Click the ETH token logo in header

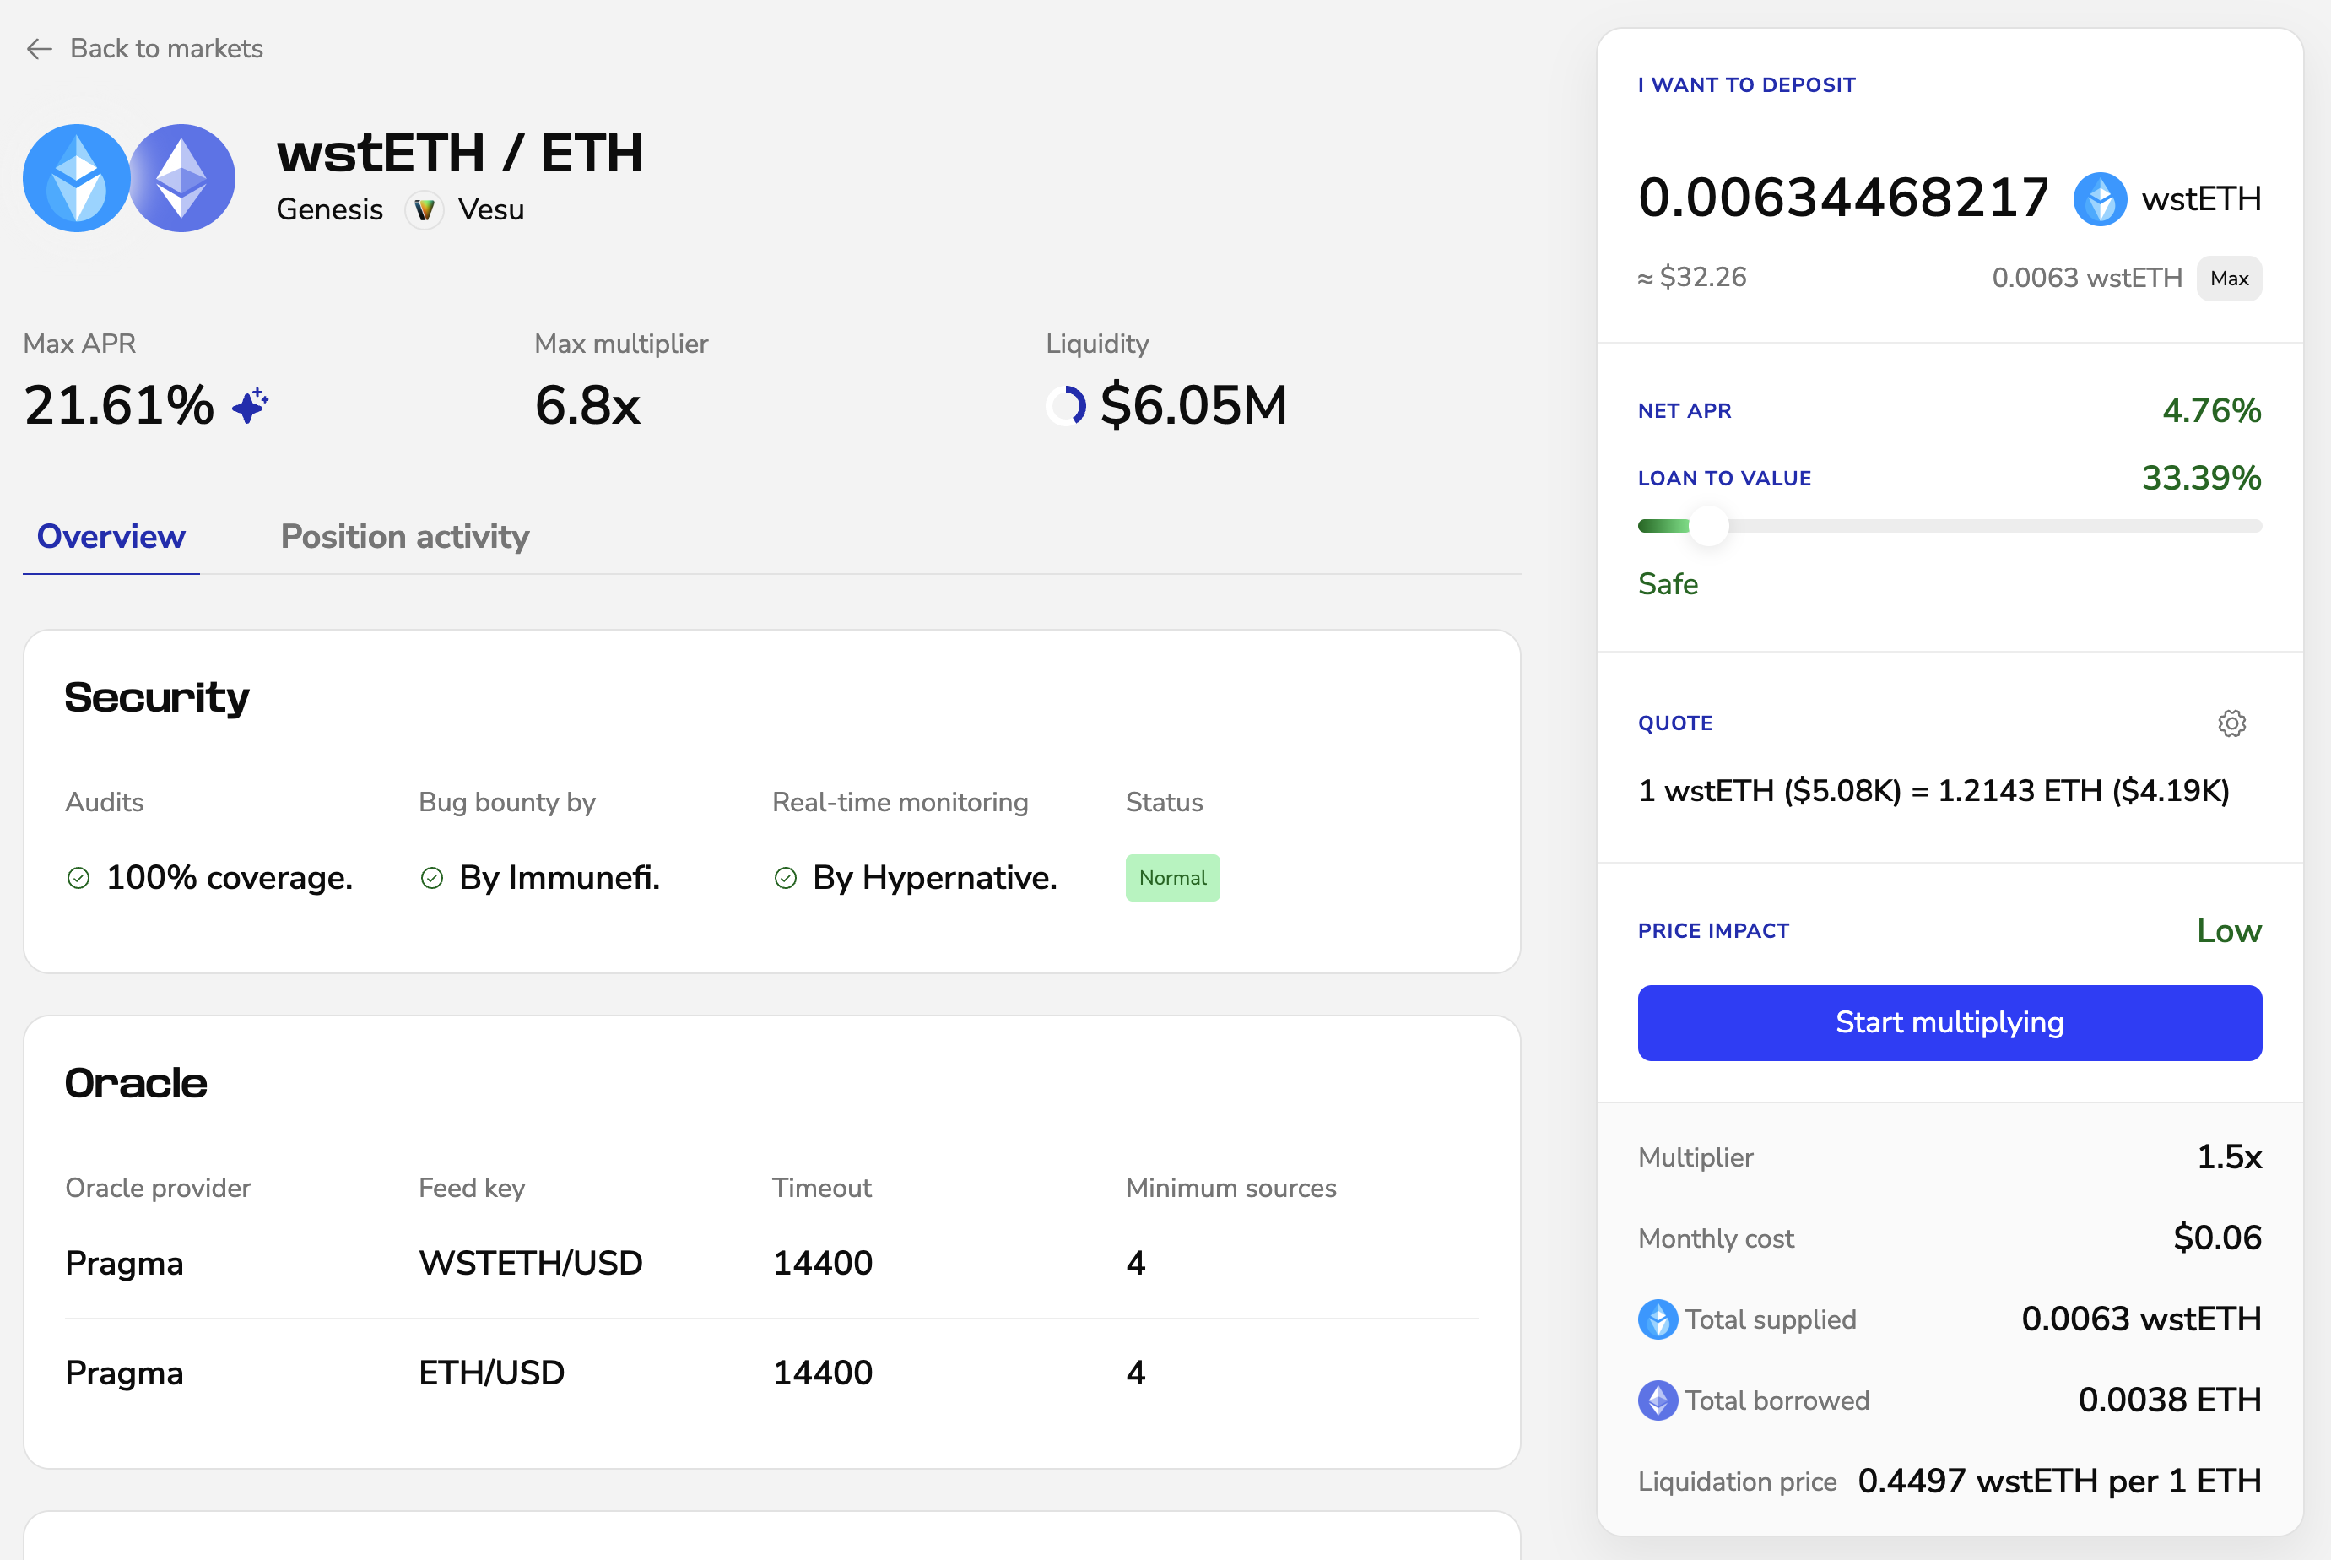[x=183, y=178]
